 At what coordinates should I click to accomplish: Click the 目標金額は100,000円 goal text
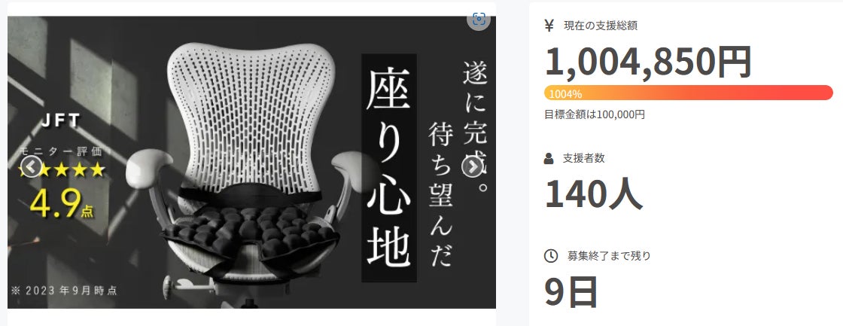[x=595, y=114]
